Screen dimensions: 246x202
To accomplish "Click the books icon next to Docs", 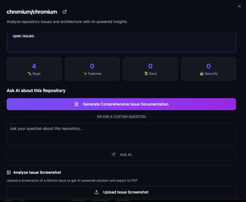I will pos(146,74).
